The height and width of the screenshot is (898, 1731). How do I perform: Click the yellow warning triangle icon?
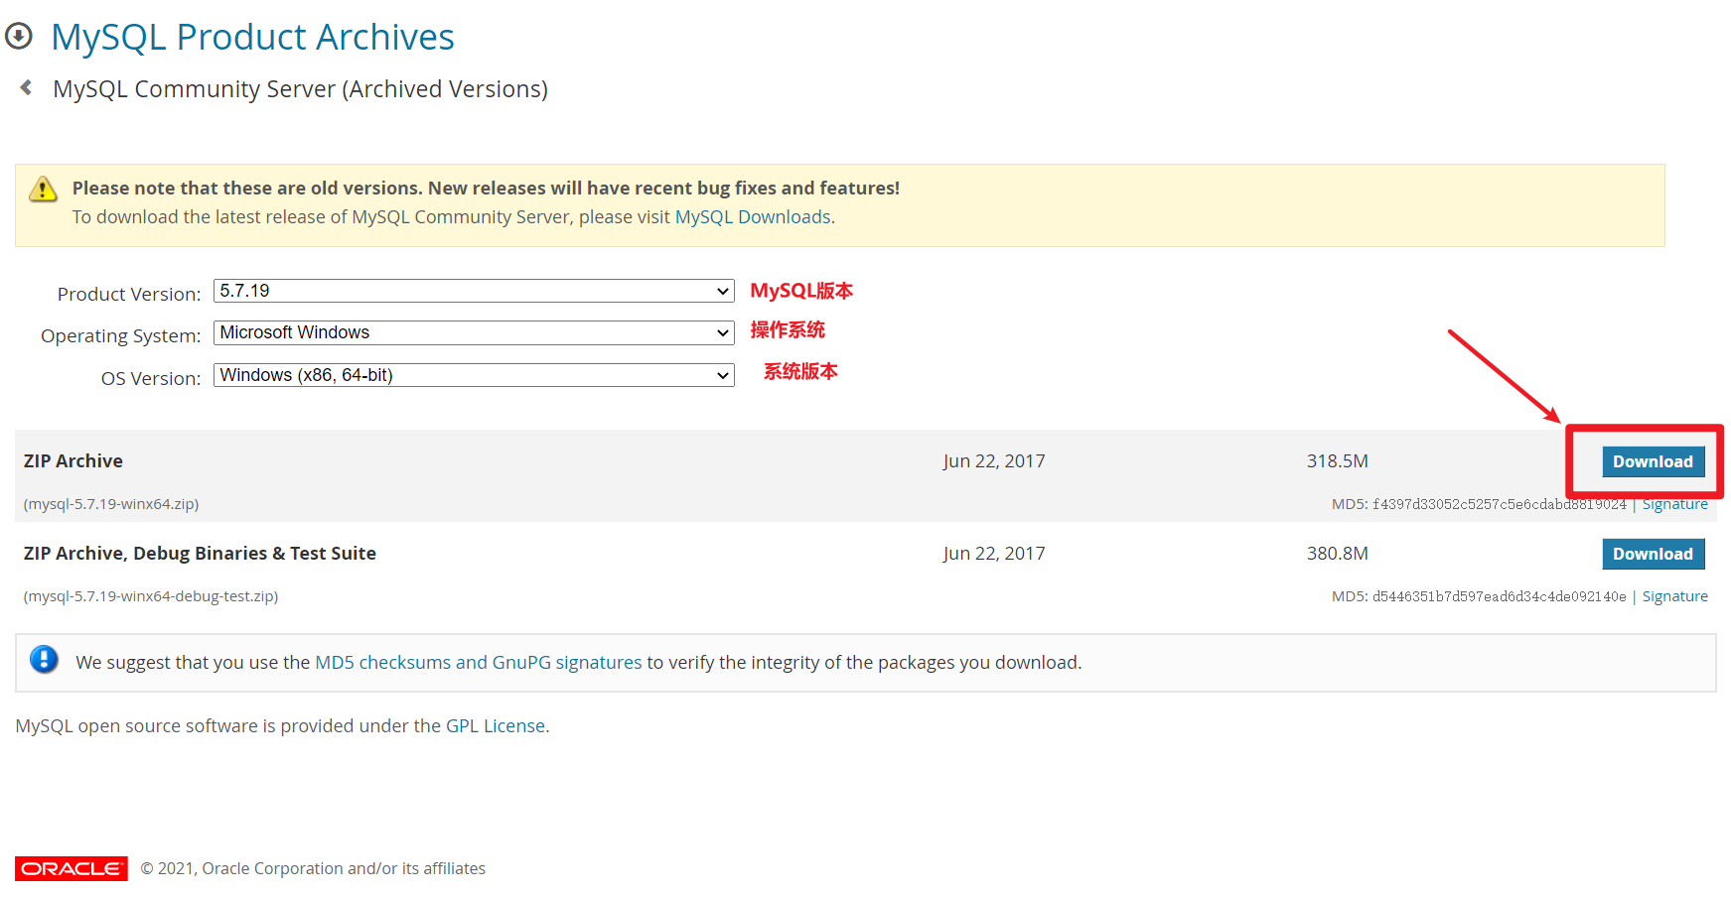[43, 189]
